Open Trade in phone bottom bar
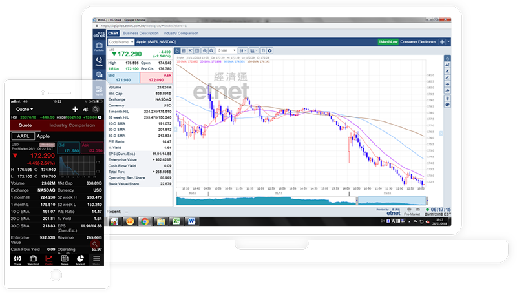517x293 pixels. click(x=17, y=259)
